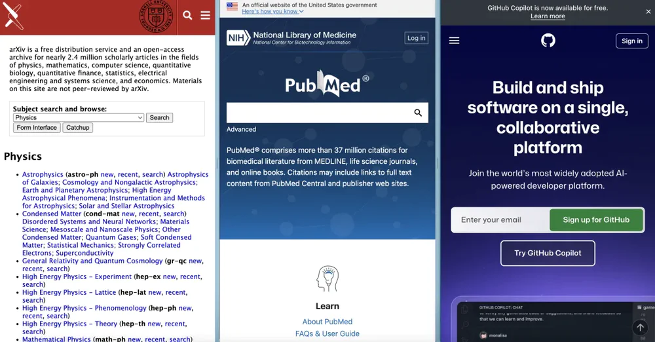Viewport: 655px width, 342px height.
Task: Expand "Here's how you know" disclosure
Action: coord(272,12)
